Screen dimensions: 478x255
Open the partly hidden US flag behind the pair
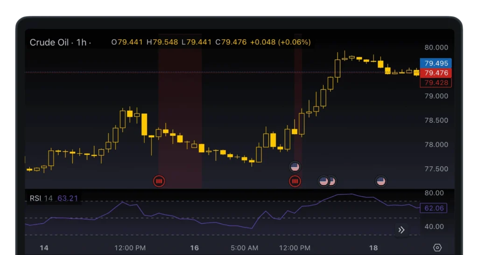point(333,182)
